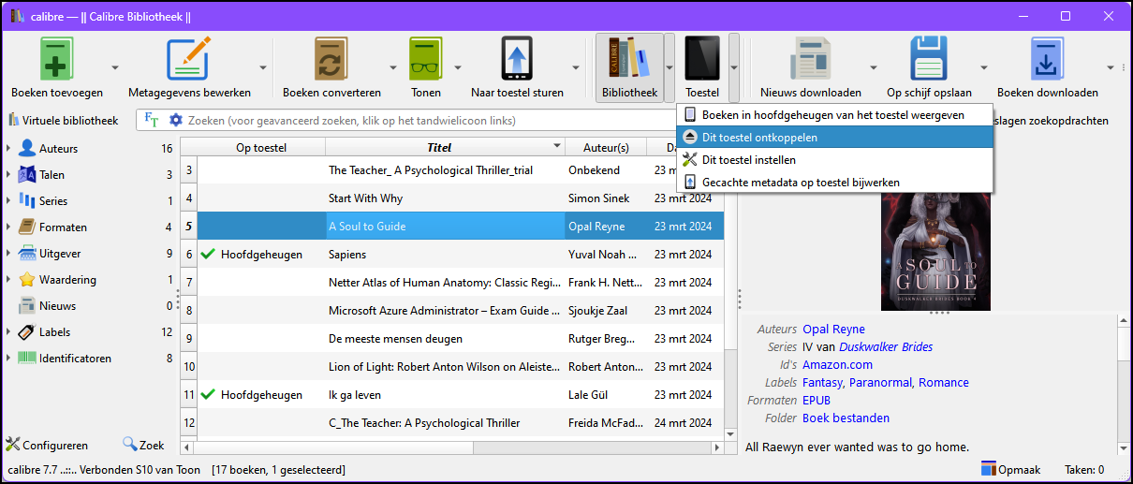Sort by Op toestel column header
1133x484 pixels.
[261, 147]
